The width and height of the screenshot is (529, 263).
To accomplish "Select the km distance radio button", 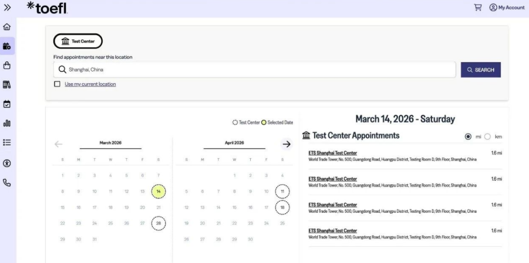I will click(487, 137).
